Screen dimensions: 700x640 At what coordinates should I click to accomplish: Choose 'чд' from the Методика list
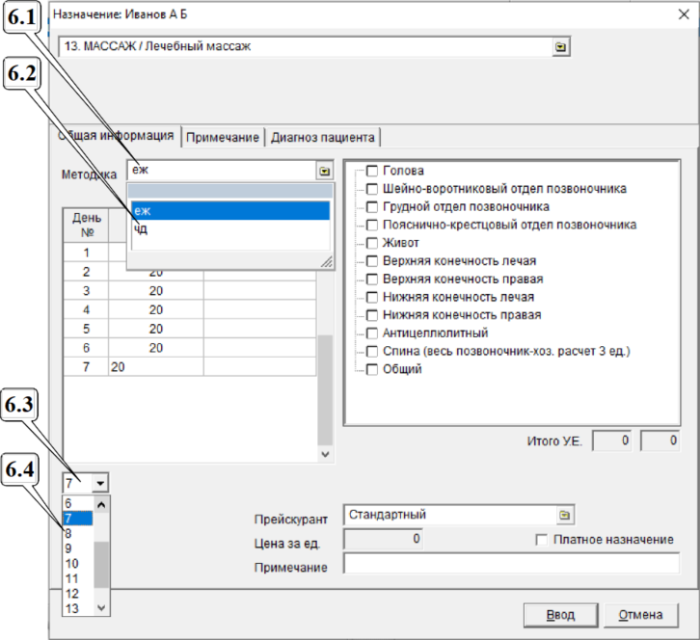point(142,229)
